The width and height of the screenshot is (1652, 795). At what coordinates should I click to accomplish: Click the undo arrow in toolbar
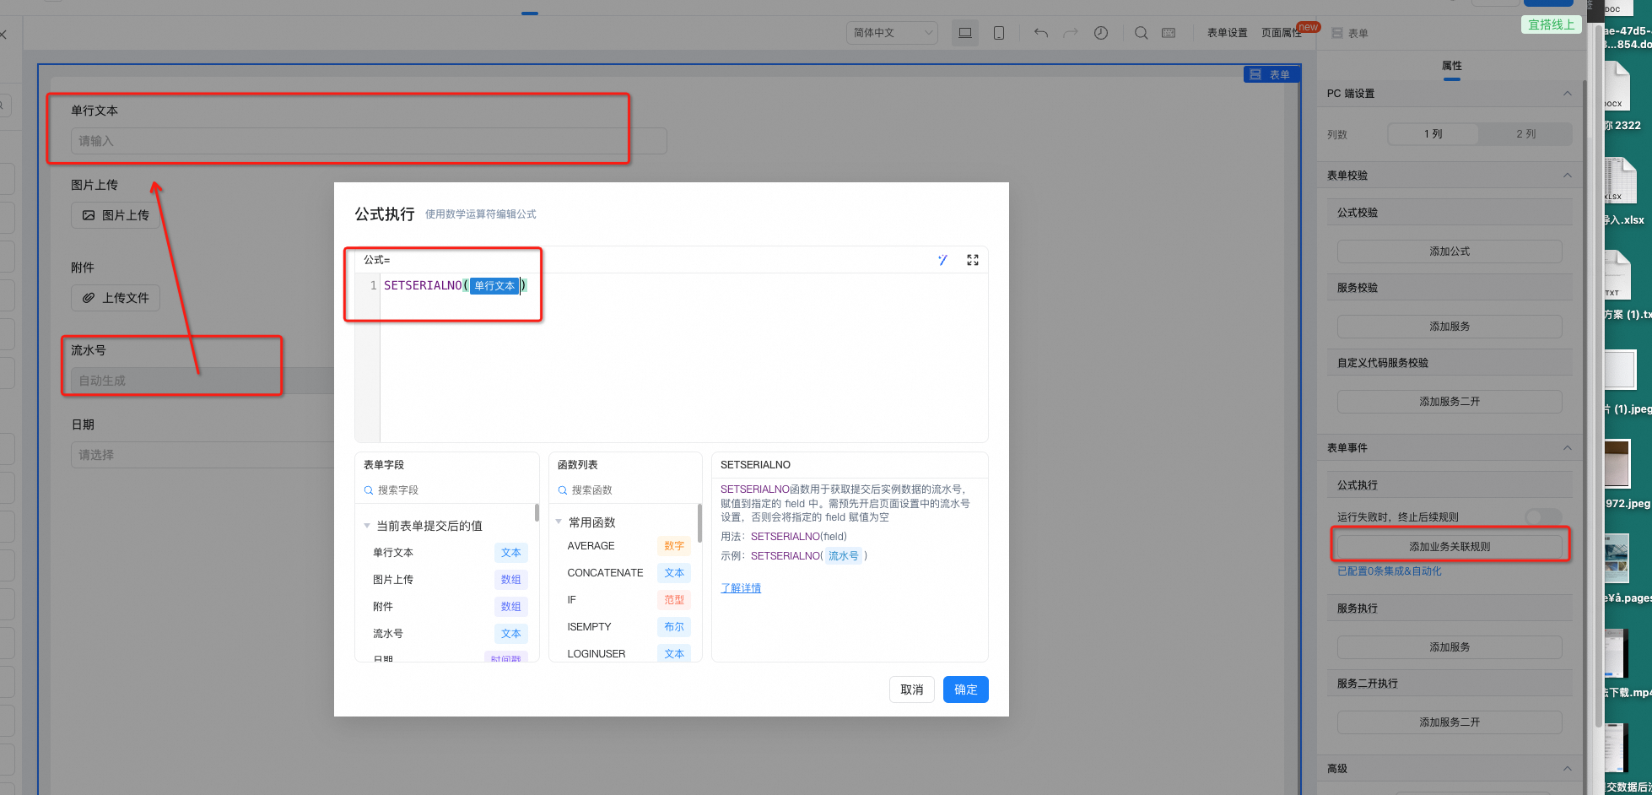point(1041,33)
